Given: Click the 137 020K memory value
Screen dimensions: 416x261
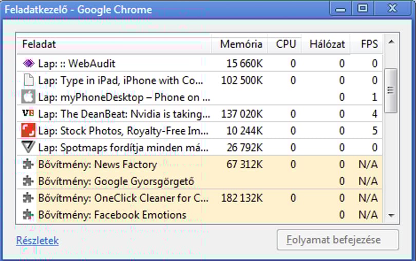Looking at the screenshot, I should 242,114.
